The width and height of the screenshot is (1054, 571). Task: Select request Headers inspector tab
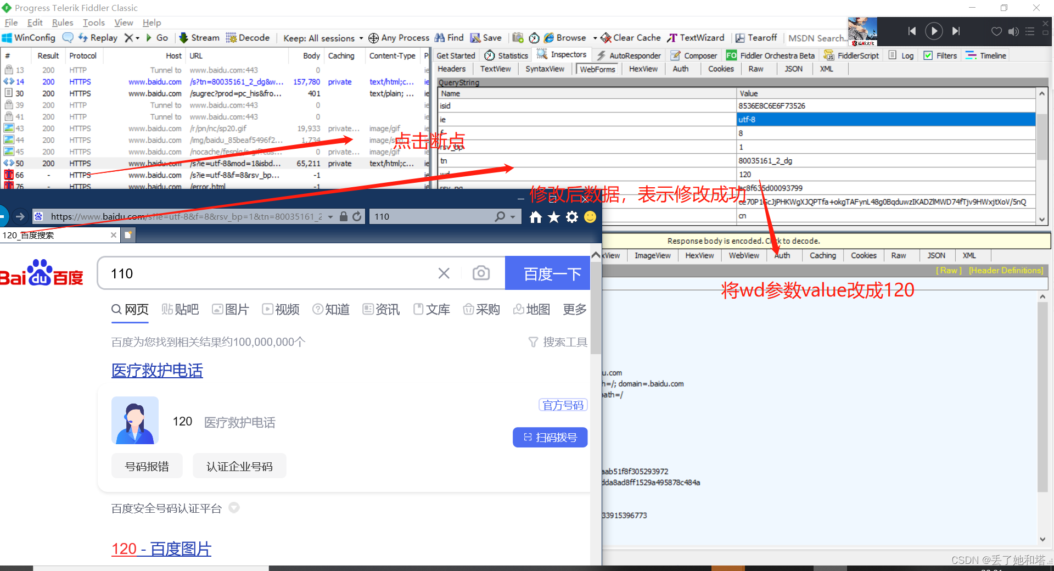pos(452,69)
